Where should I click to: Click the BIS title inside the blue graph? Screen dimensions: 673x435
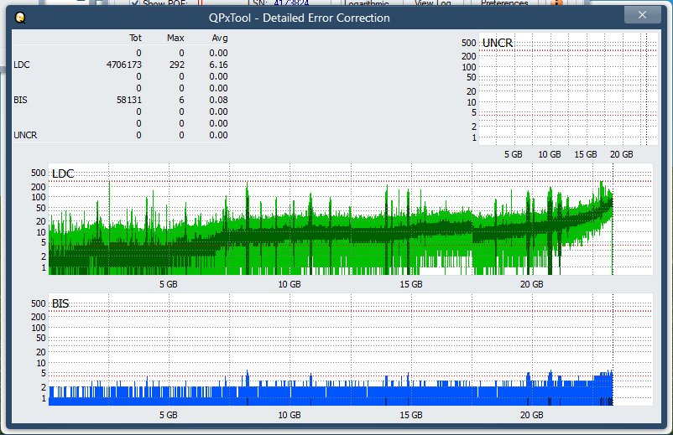60,303
